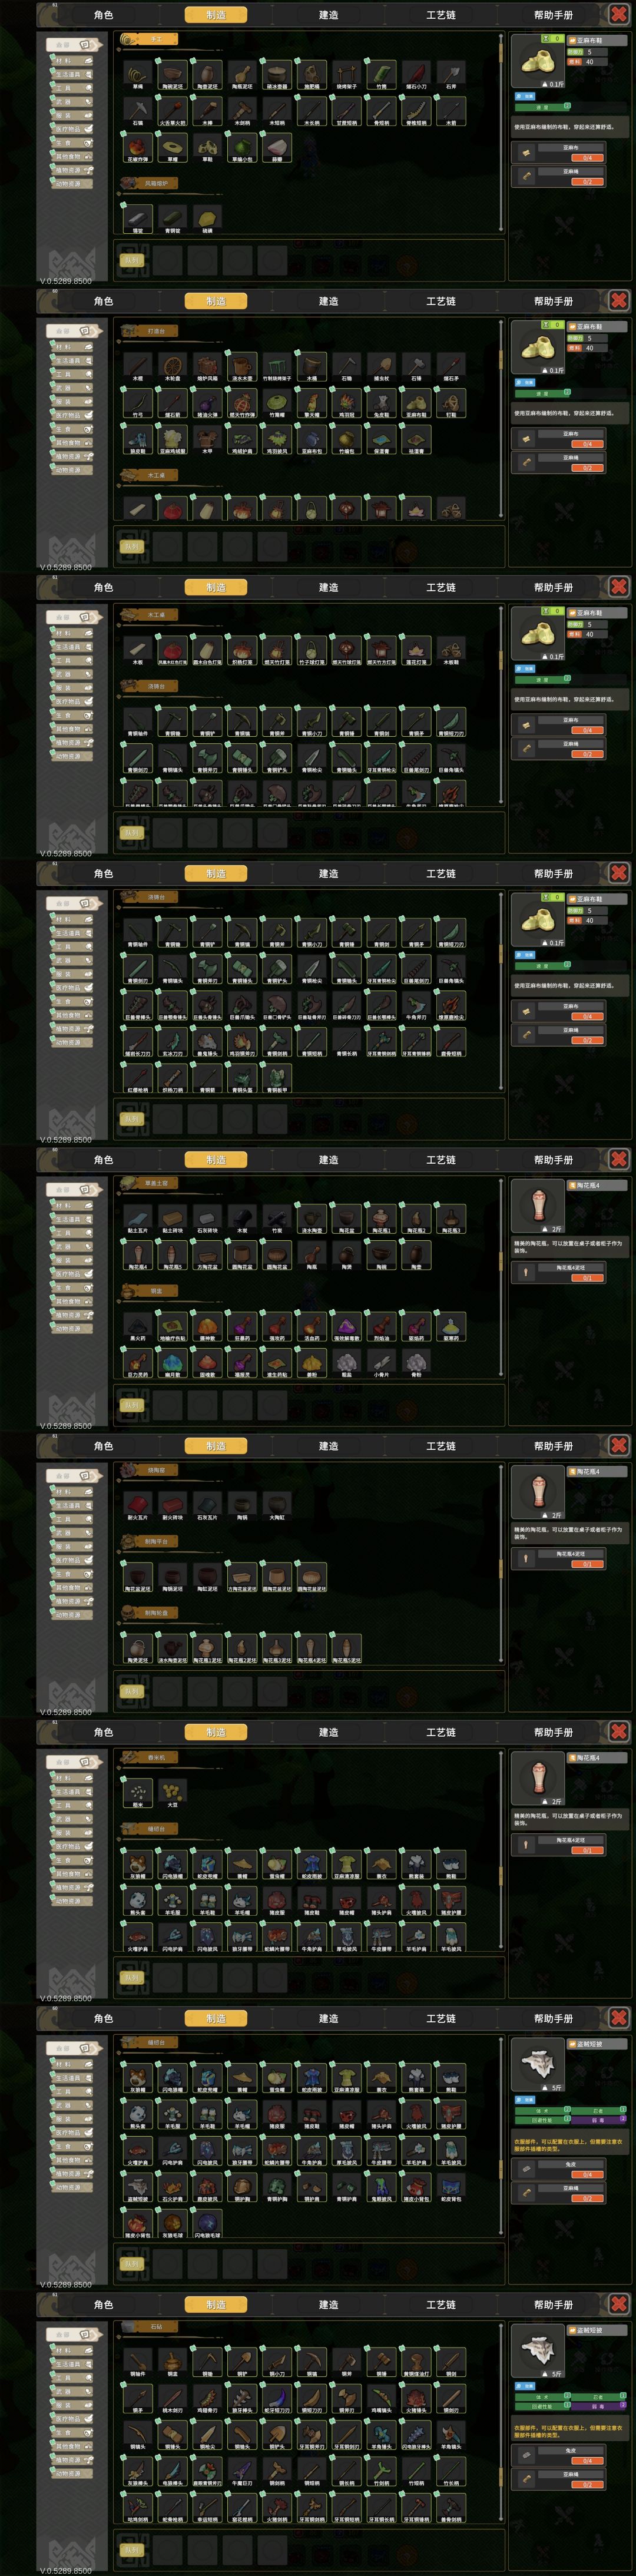636x2576 pixels.
Task: Filter by 动物资源 in the bottommost sidebar
Action: (73, 2474)
